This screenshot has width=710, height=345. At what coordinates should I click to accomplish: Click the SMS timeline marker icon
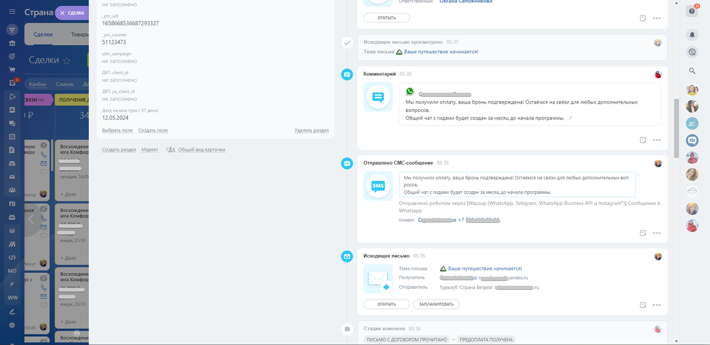[347, 163]
